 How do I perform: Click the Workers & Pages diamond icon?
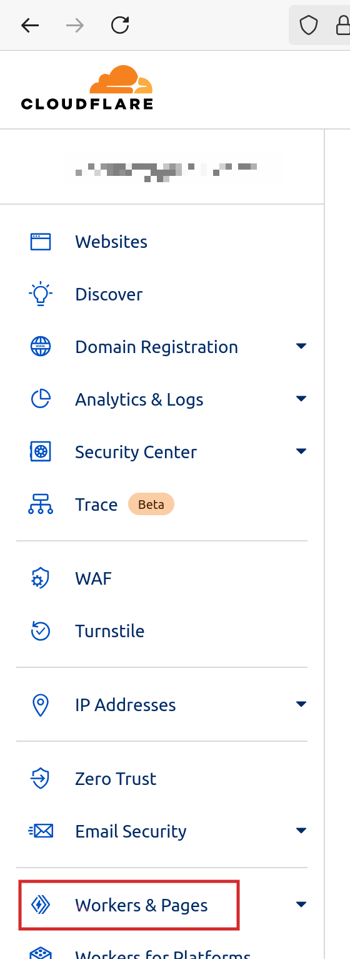pyautogui.click(x=41, y=905)
